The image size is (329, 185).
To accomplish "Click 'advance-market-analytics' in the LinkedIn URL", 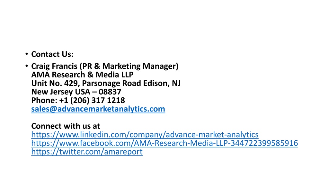I will 212,135.
